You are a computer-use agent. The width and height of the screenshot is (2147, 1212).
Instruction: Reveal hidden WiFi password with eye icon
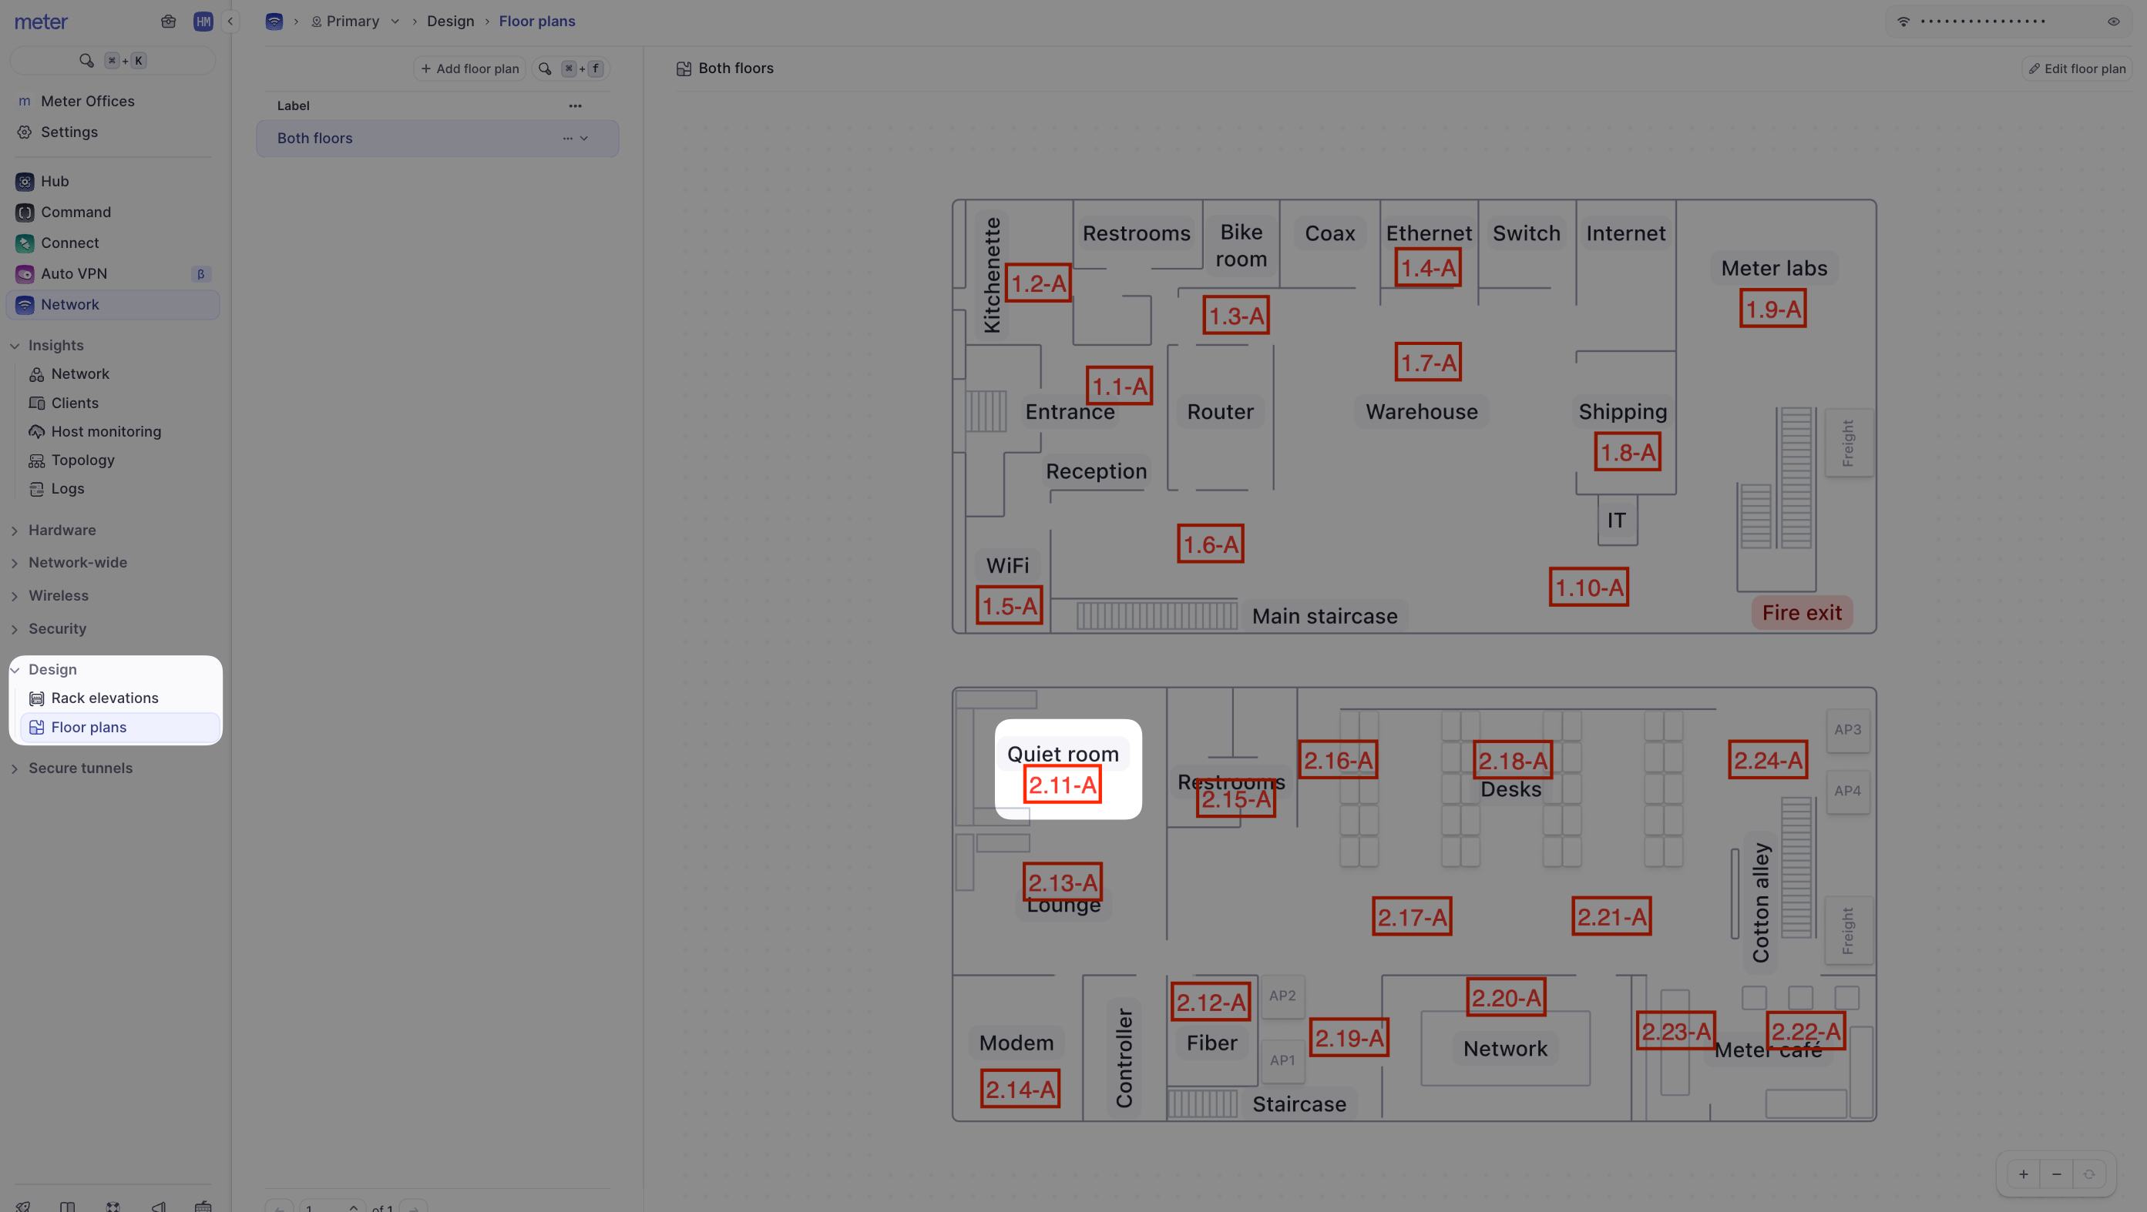click(x=2113, y=22)
